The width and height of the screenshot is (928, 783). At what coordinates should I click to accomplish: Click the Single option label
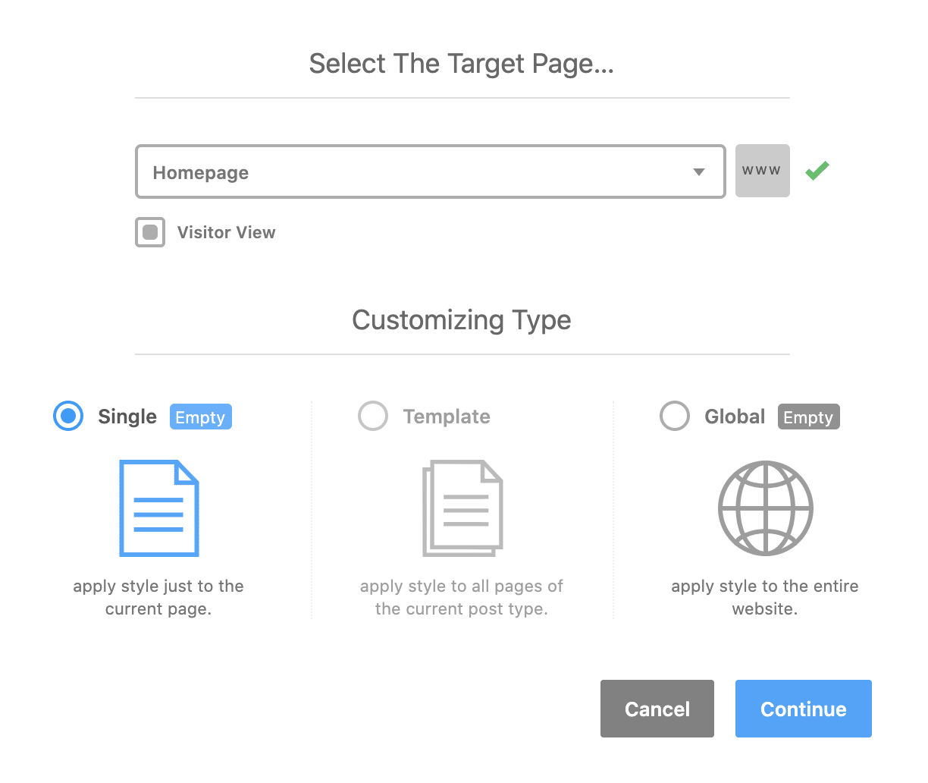coord(127,416)
